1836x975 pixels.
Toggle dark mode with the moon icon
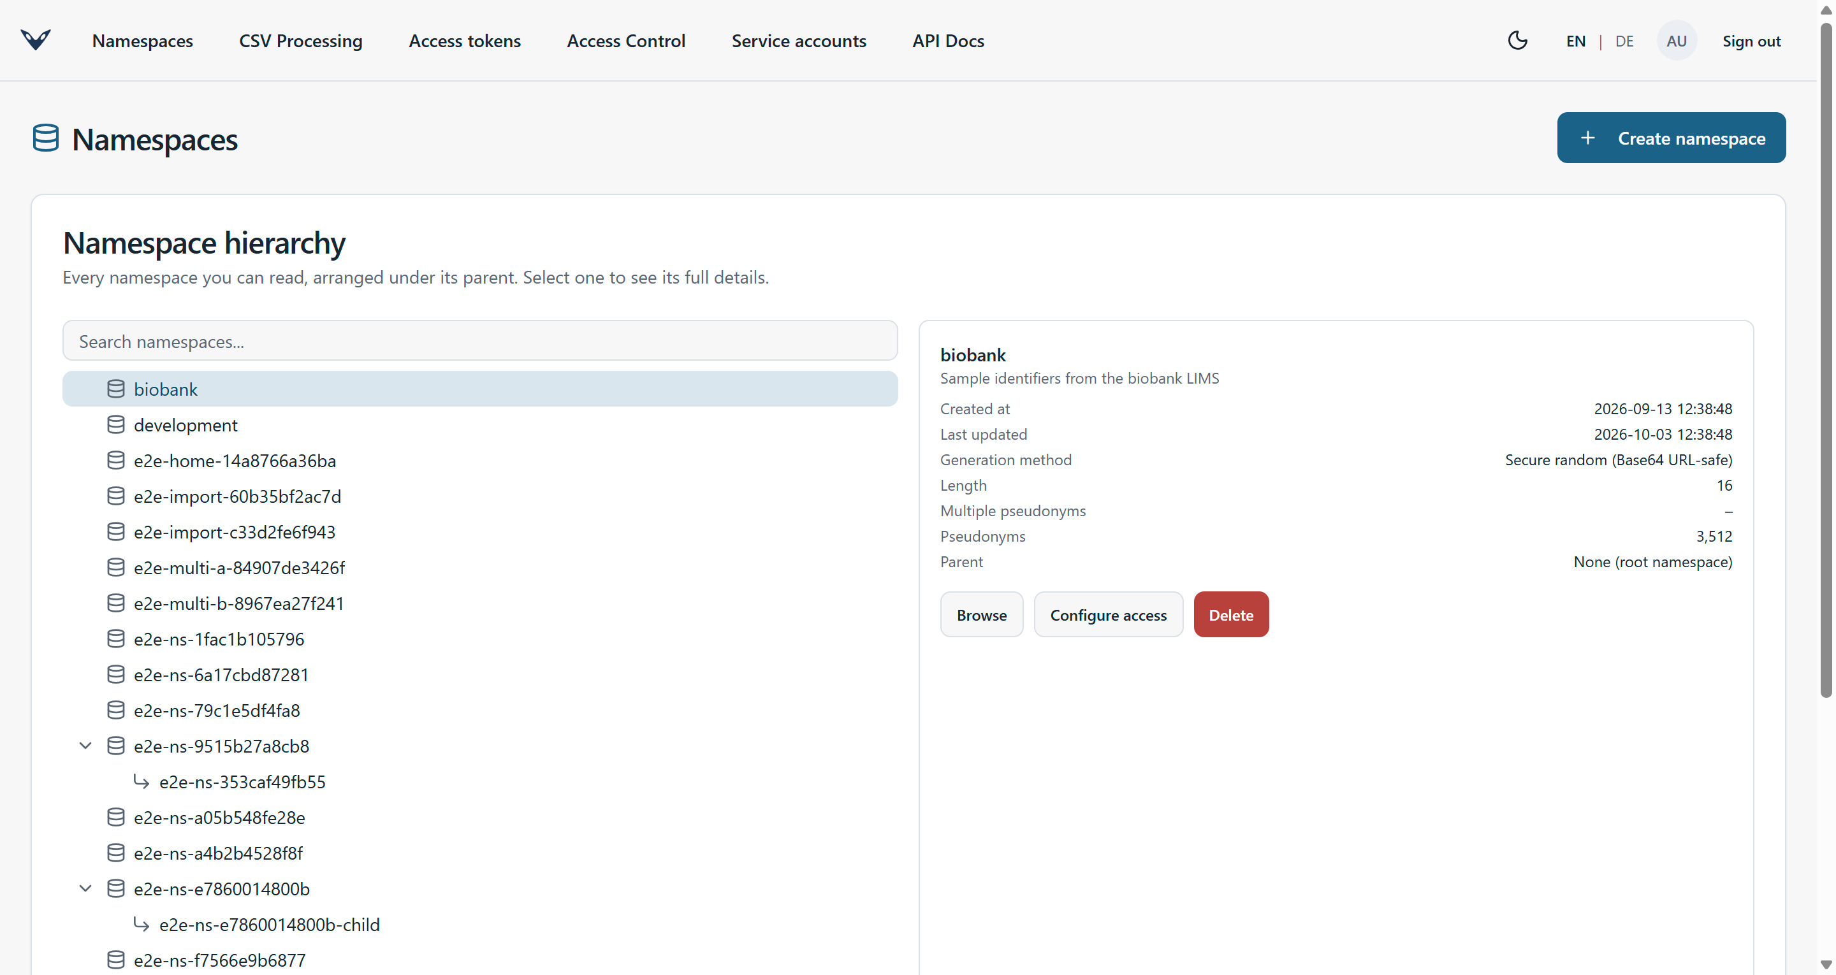pos(1517,41)
